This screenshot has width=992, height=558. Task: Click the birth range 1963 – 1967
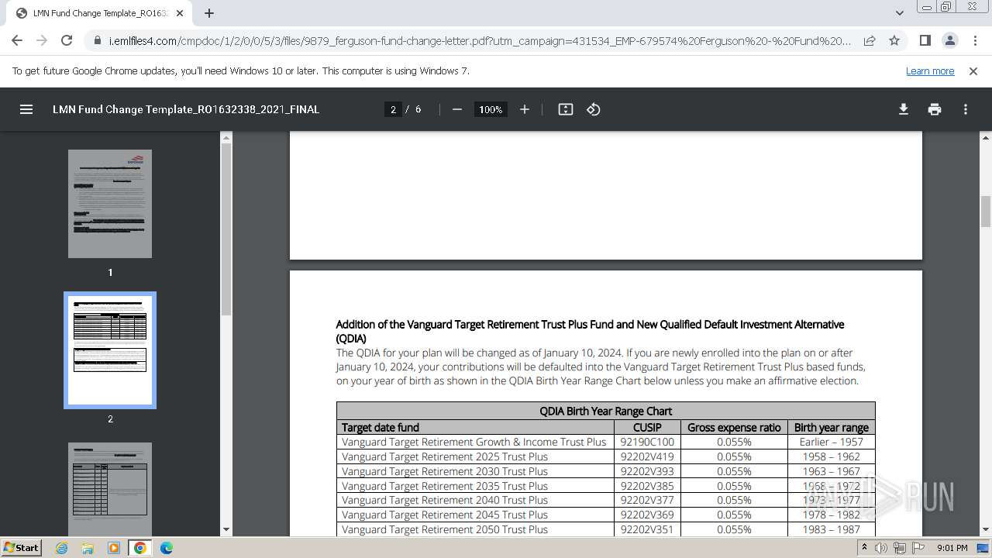coord(832,471)
